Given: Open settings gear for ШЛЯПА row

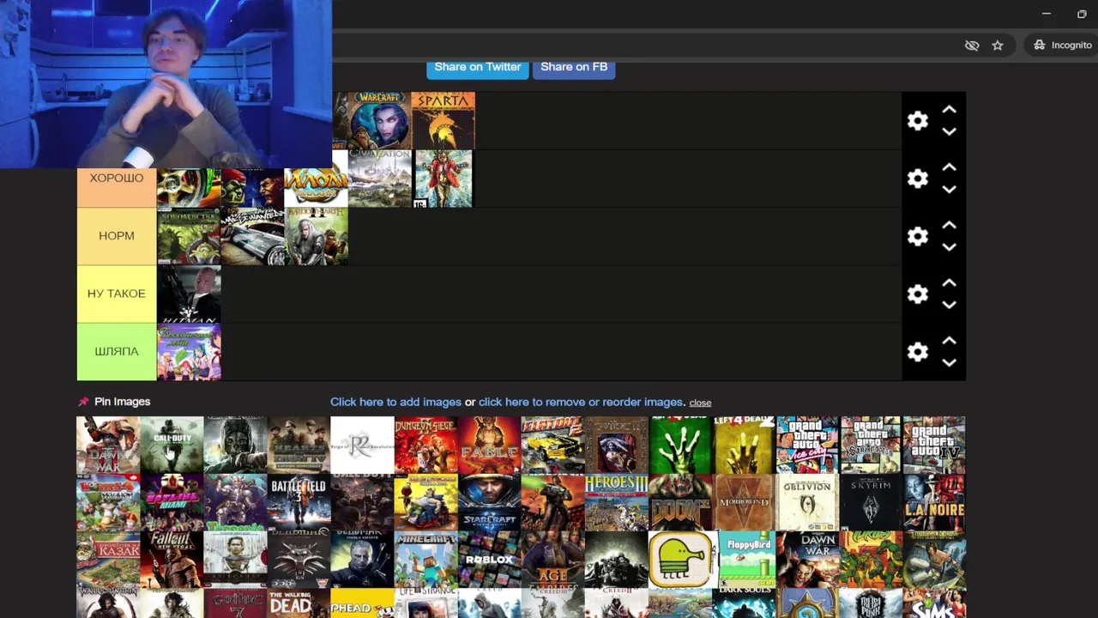Looking at the screenshot, I should click(918, 352).
